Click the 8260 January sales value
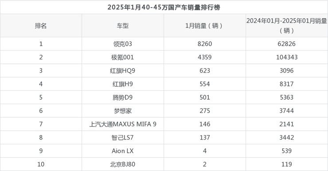This screenshot has width=328, height=171. (x=205, y=44)
